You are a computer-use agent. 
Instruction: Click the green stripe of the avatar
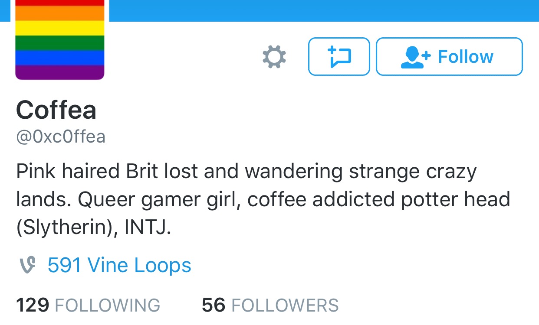pos(60,43)
